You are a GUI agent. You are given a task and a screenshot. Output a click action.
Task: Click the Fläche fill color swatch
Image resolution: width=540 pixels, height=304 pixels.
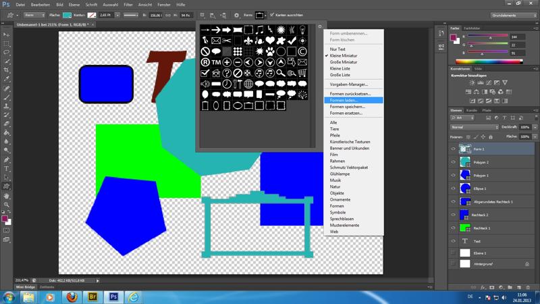point(67,15)
